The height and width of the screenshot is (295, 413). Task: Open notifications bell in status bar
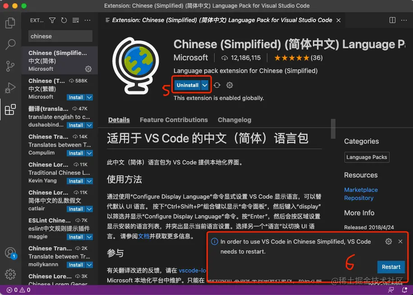(x=404, y=290)
